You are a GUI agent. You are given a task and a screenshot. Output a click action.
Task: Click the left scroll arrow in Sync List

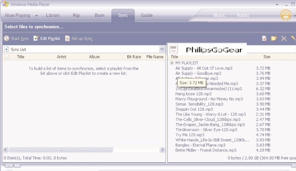[5, 149]
